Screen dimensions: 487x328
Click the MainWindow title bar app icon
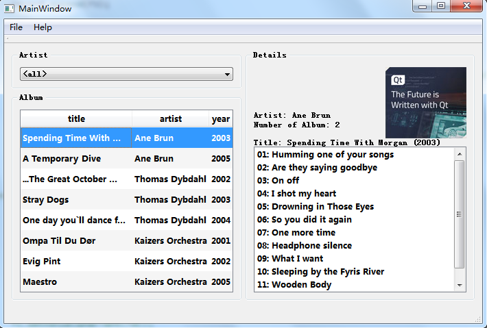pos(9,8)
